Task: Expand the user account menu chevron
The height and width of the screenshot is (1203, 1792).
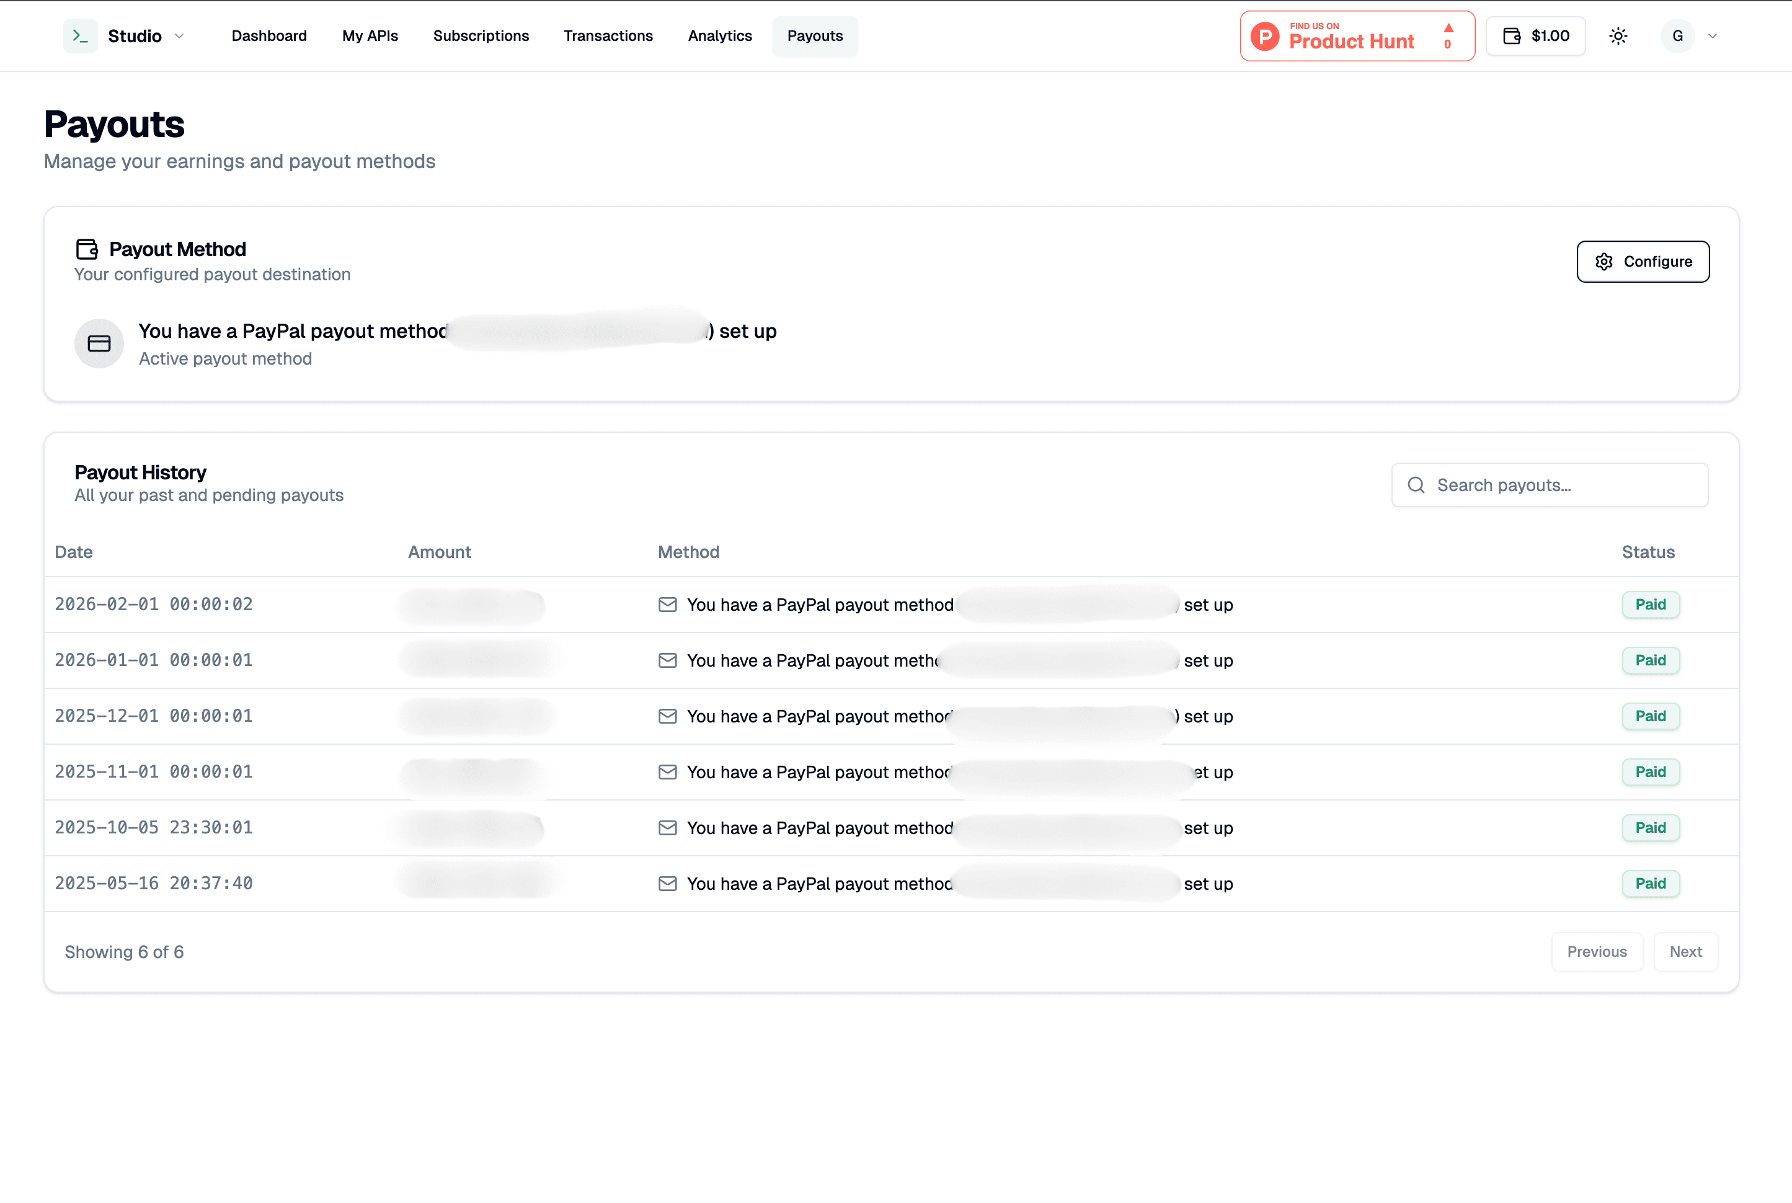Action: [x=1711, y=35]
